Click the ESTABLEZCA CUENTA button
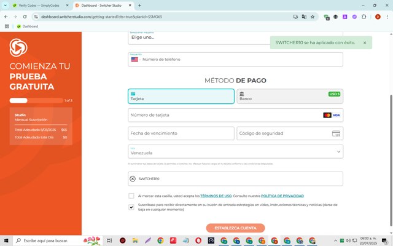 point(235,228)
